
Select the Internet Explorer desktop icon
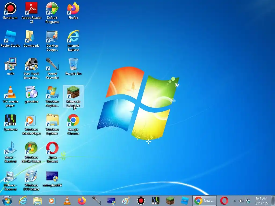(73, 41)
